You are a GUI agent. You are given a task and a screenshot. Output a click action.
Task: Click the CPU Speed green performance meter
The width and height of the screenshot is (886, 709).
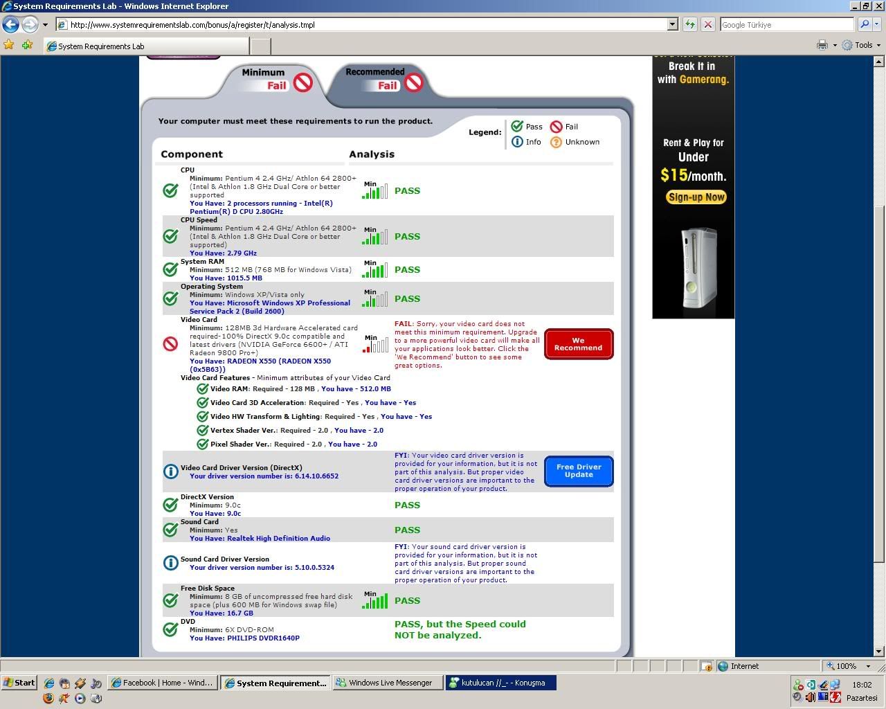pos(375,236)
